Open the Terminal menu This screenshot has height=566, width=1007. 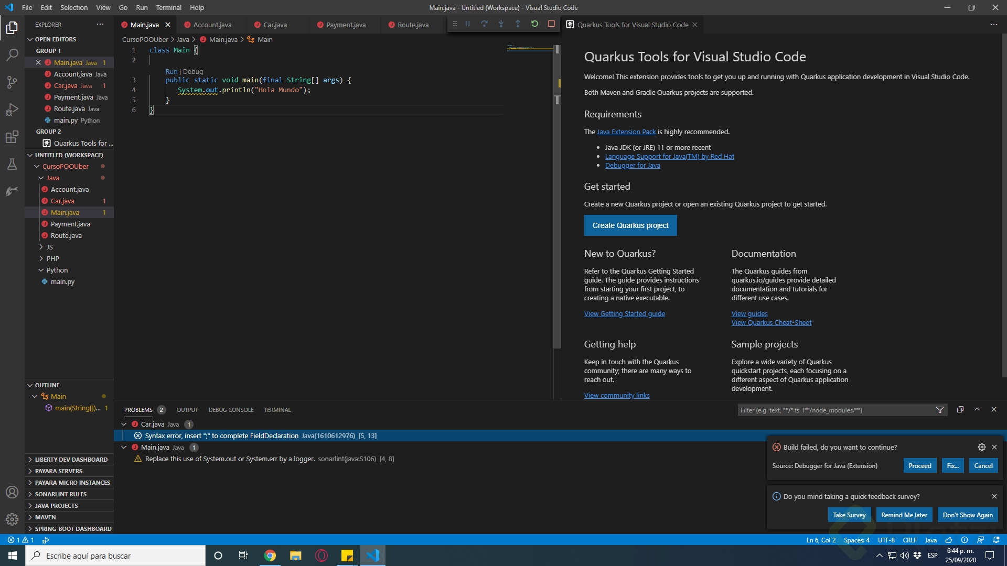[x=168, y=7]
